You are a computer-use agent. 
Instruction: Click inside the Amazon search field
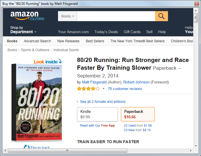point(116,16)
